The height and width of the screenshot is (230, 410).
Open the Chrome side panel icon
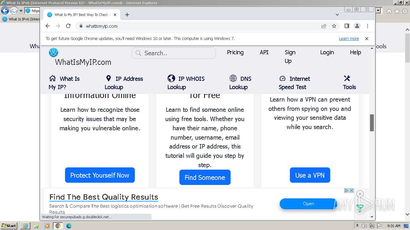pos(347,26)
